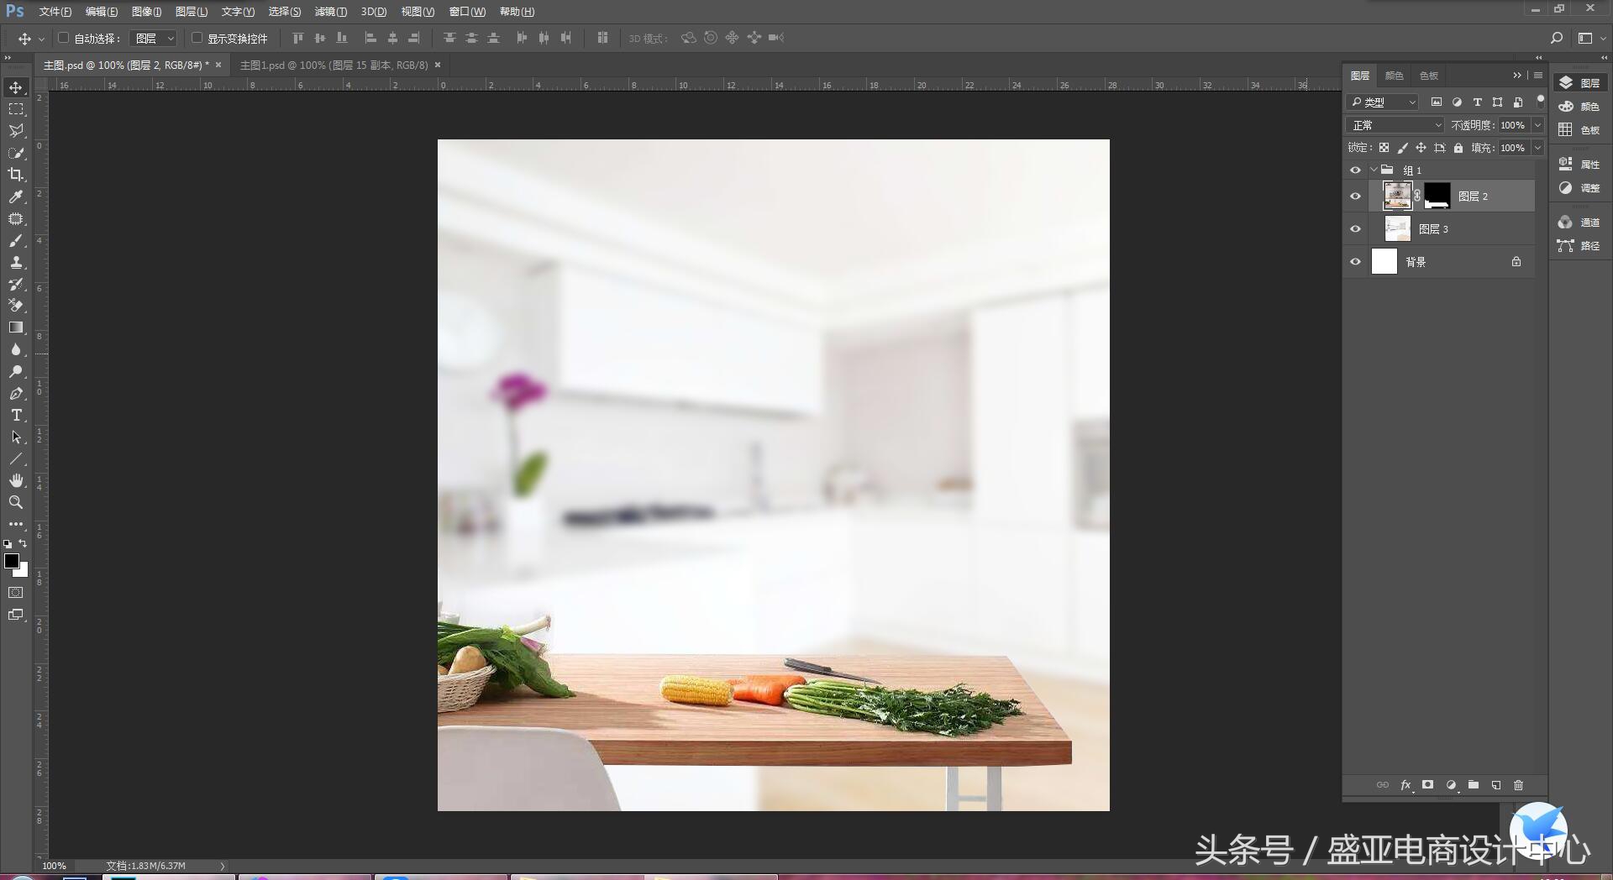Hide the 背景 layer
The image size is (1613, 880).
point(1355,262)
